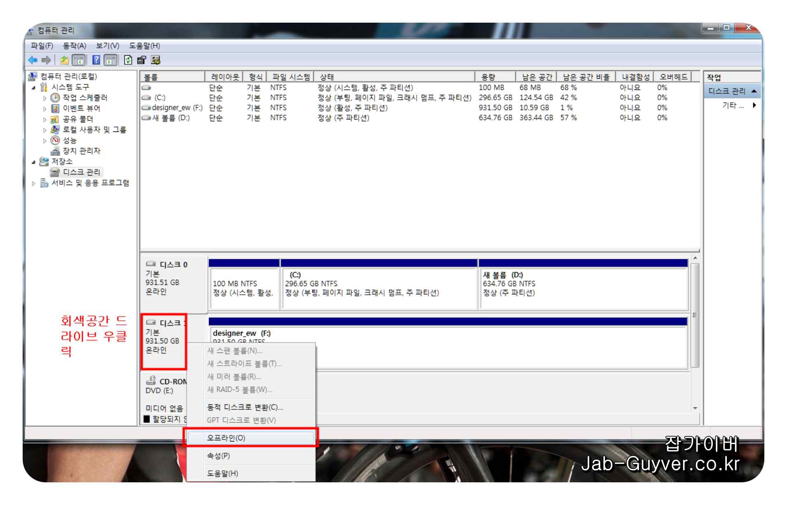Click the disk view scrollbar down arrow
The image size is (787, 505).
[x=695, y=408]
